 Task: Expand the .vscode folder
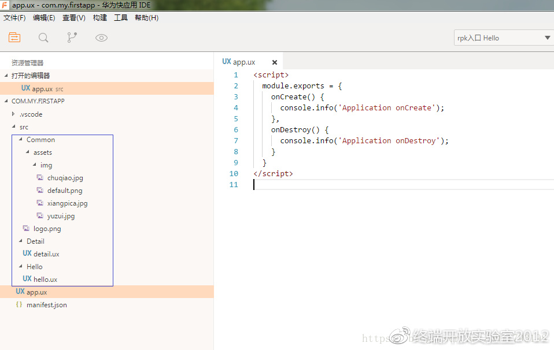13,114
